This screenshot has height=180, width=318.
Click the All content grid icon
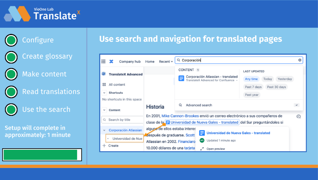point(104,85)
